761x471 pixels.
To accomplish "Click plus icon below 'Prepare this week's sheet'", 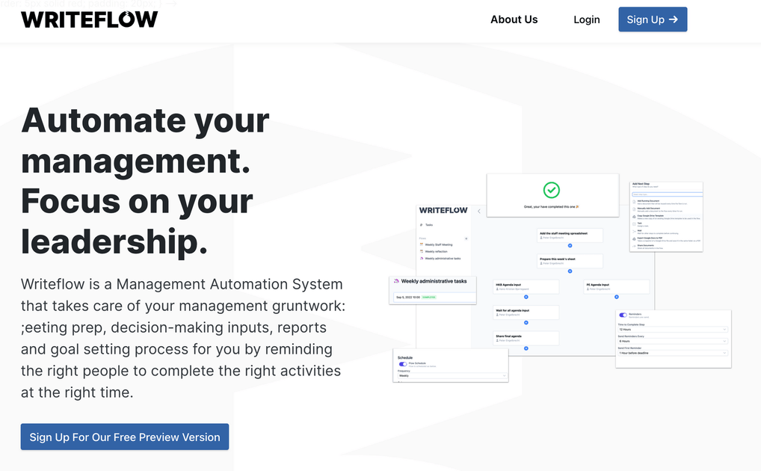I will click(570, 271).
